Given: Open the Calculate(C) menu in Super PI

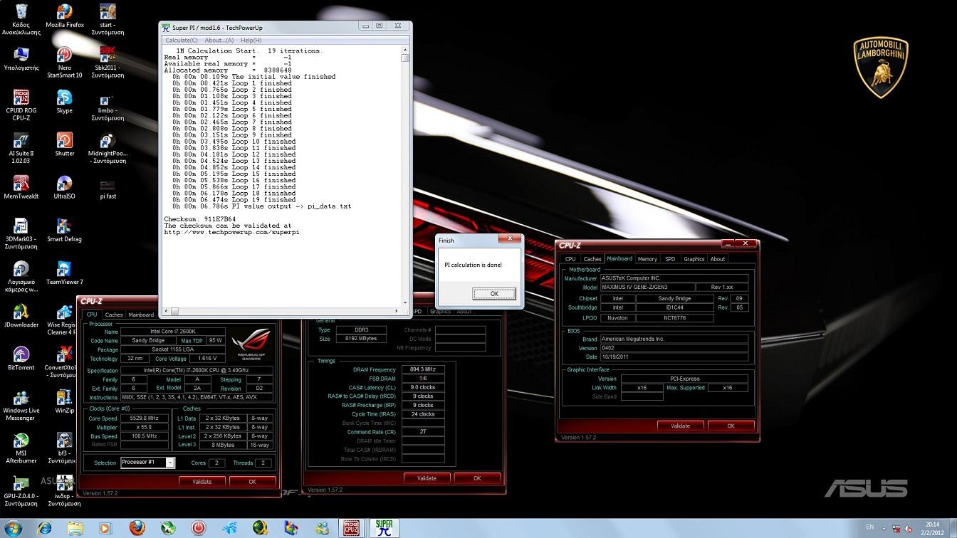Looking at the screenshot, I should 182,41.
